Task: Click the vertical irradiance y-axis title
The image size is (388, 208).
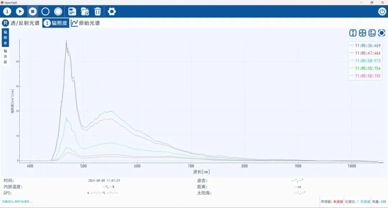Action: tap(12, 101)
